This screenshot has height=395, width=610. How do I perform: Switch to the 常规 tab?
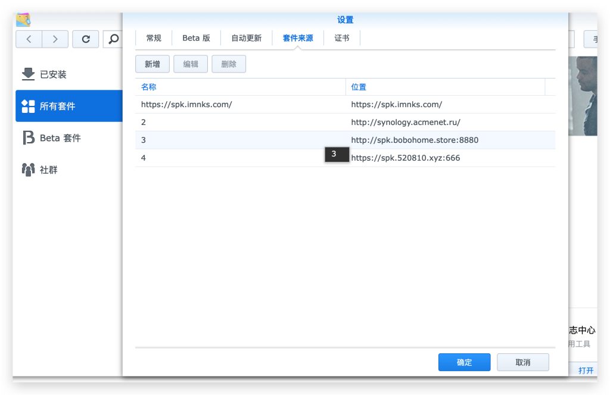click(154, 38)
